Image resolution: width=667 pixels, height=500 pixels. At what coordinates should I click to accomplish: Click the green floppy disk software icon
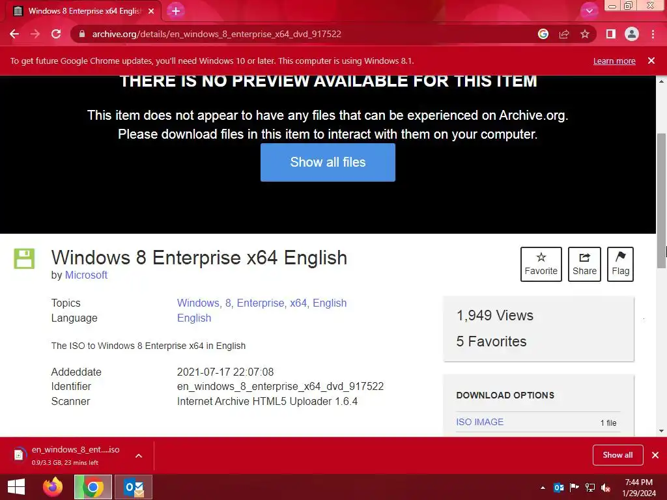tap(24, 258)
